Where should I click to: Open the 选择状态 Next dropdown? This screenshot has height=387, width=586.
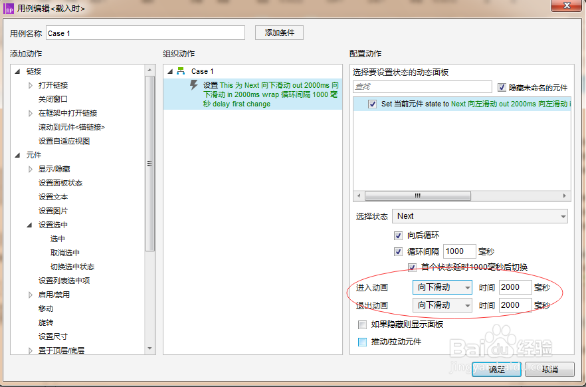[480, 216]
